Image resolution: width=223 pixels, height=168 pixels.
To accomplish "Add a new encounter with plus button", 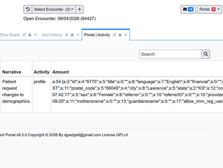I will pyautogui.click(x=79, y=9).
